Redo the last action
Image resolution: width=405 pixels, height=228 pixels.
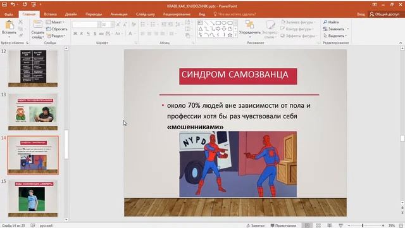click(25, 4)
